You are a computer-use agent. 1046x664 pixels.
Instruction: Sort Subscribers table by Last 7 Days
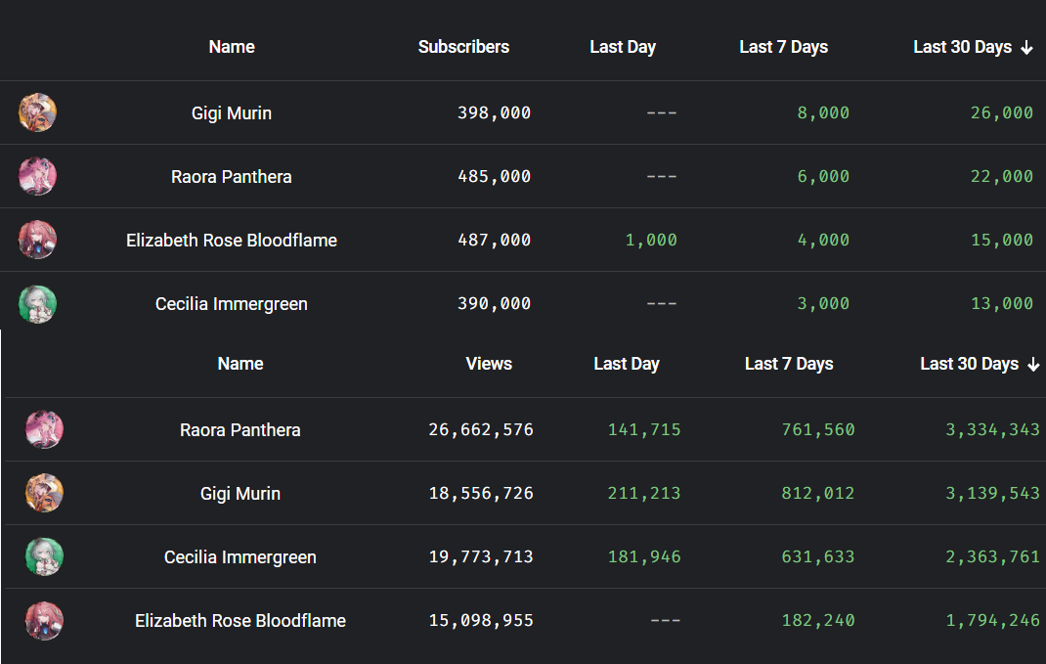coord(783,47)
